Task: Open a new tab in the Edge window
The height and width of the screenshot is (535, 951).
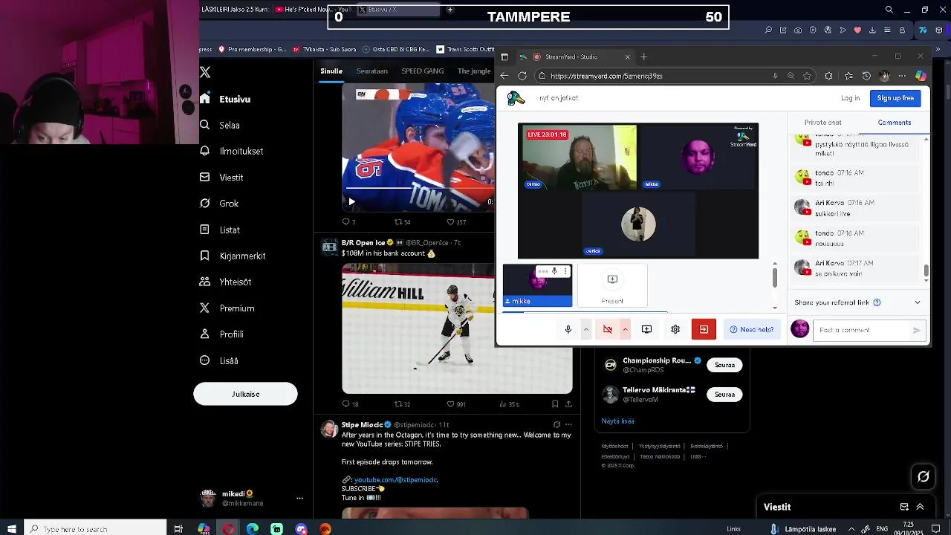Action: click(x=644, y=56)
